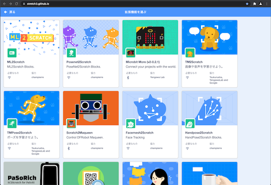Screen dimensions: 271x185
Task: Click the 戻る back button
Action: (x=9, y=12)
